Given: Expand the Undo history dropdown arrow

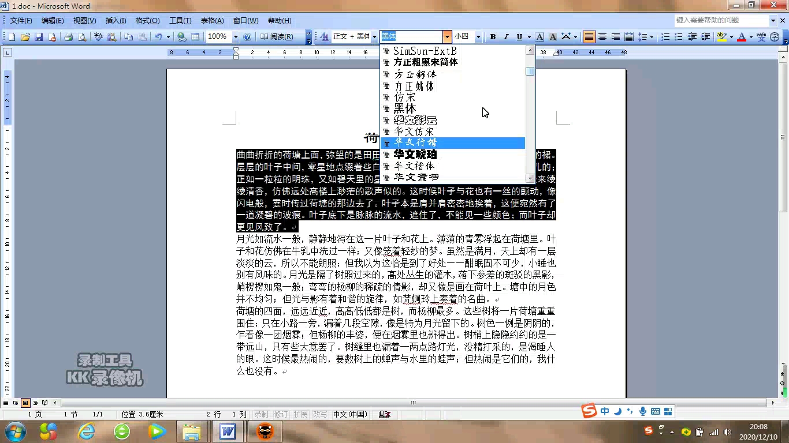Looking at the screenshot, I should 168,36.
